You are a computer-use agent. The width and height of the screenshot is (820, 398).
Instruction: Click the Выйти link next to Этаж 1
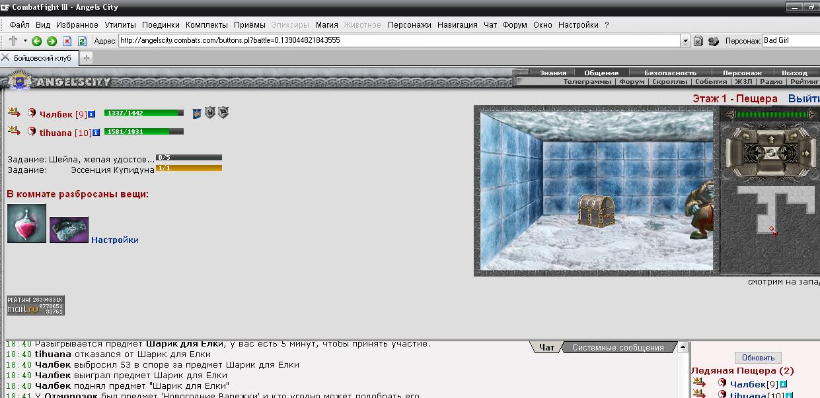[x=803, y=98]
